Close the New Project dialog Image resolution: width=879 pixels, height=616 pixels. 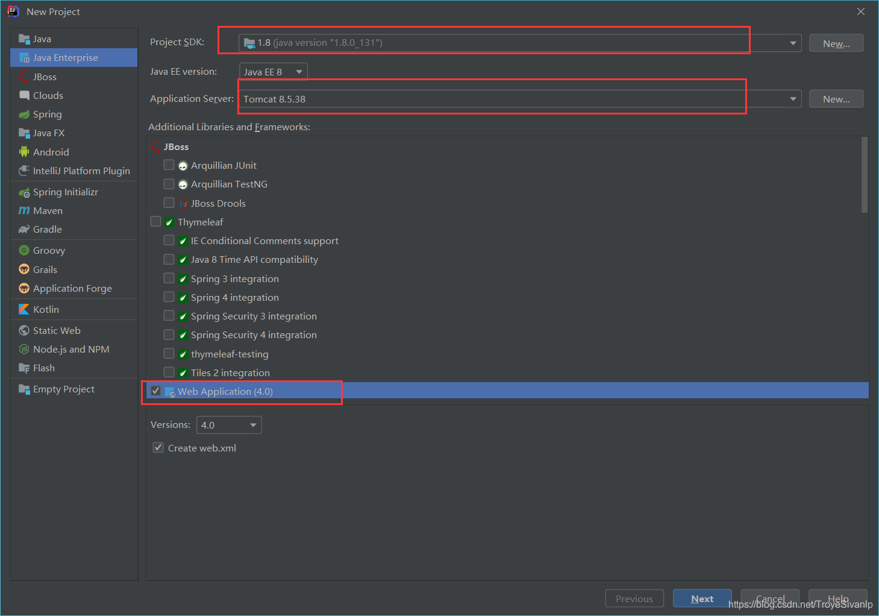pos(861,11)
